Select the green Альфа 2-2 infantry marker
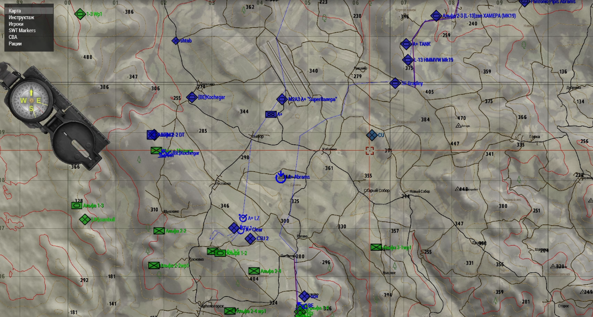Image resolution: width=593 pixels, height=317 pixels. point(159,231)
